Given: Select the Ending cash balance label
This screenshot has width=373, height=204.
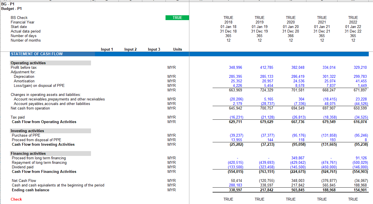Looking at the screenshot, I should coord(30,190).
